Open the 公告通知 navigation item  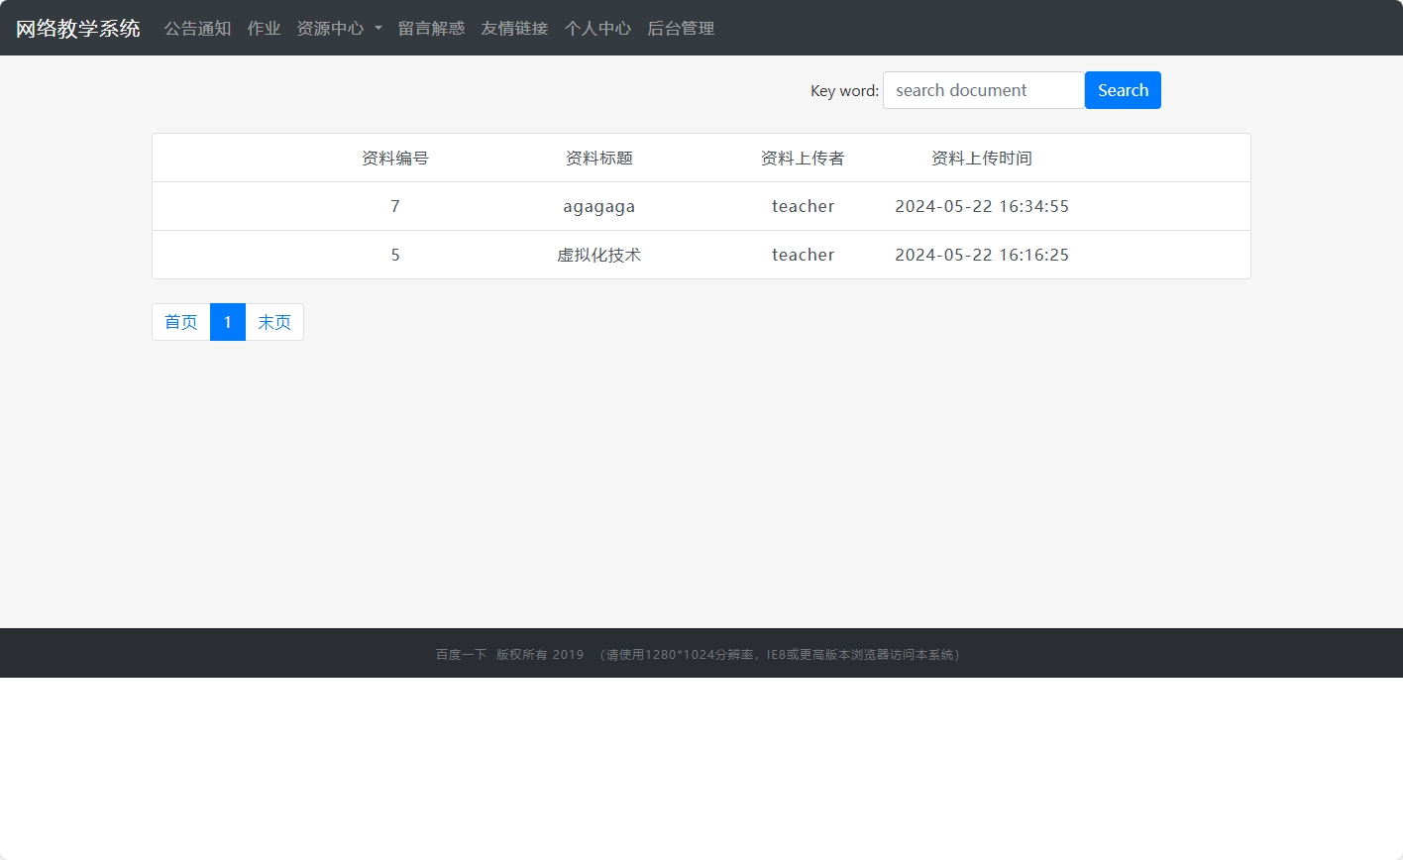click(197, 28)
